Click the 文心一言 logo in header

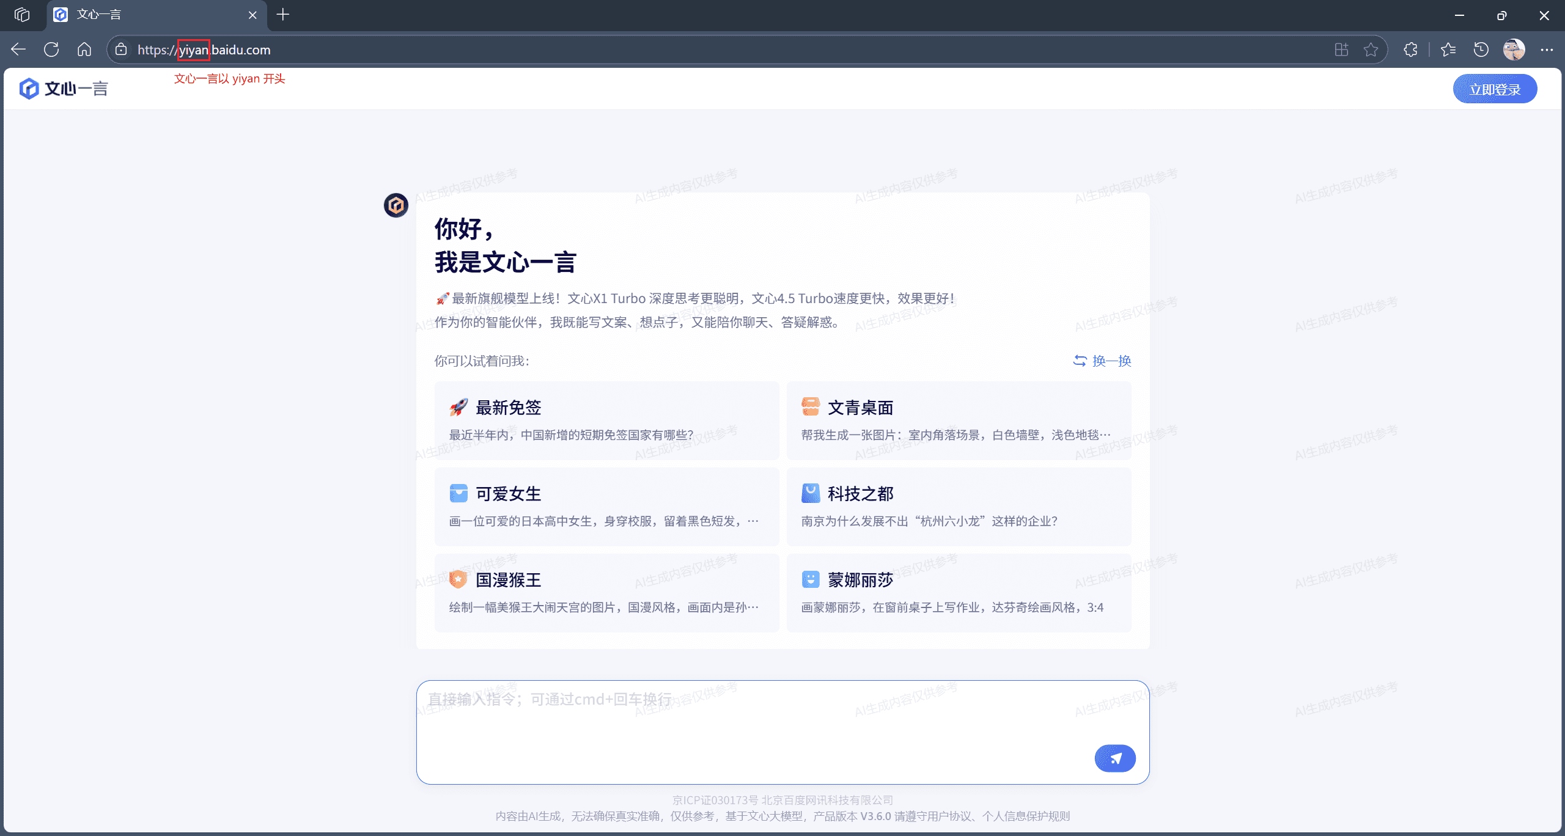(x=64, y=89)
